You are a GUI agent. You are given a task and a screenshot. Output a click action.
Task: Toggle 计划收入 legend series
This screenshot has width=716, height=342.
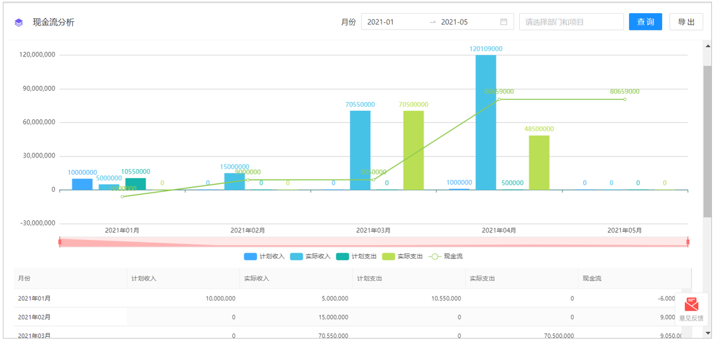coord(264,256)
